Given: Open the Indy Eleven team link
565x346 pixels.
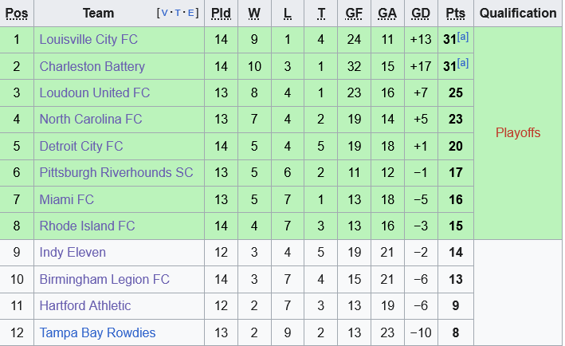Looking at the screenshot, I should click(73, 253).
